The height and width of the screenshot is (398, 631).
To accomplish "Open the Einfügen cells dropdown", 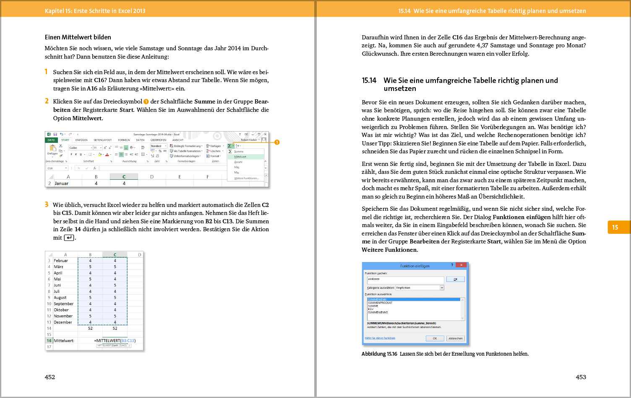I will (x=215, y=146).
